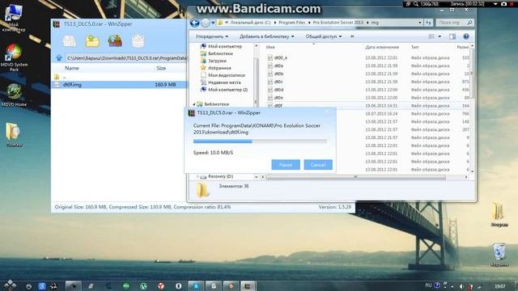Collapse the Библиотеки tree group
Viewport: 518px width, 291px height.
[194, 104]
